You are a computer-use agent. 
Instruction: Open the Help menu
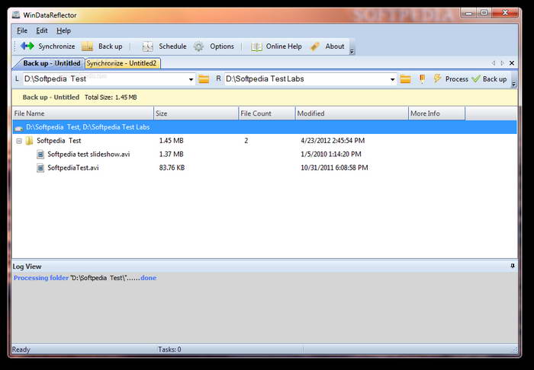tap(63, 30)
